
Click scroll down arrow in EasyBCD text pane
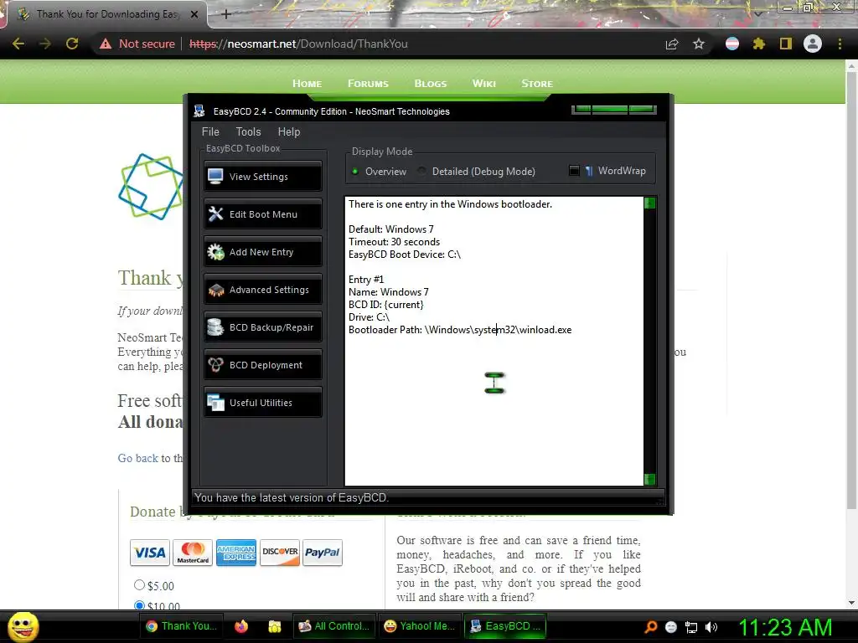tap(650, 480)
